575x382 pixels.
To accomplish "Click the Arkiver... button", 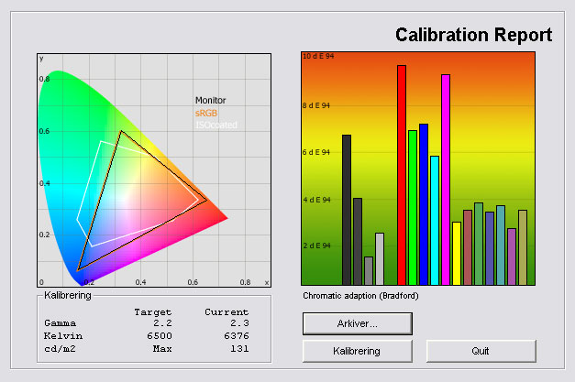I will click(357, 323).
